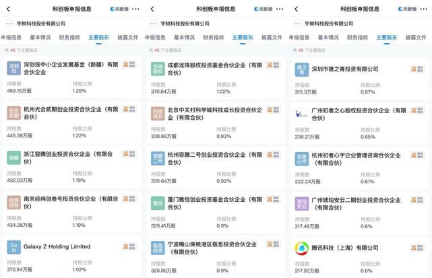The height and width of the screenshot is (278, 432).
Task: Tap the 厦门雅恒 shareholder logo
Action: 158,203
